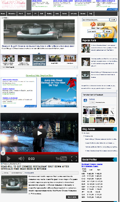The image size is (120, 202).
Task: Open the FAQ navigation menu item
Action: (91, 14)
